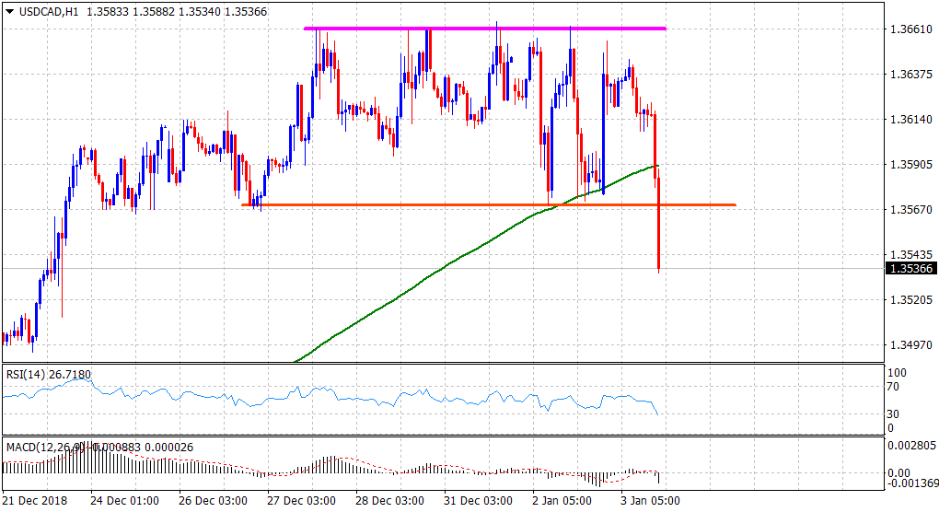
Task: Click the 1.34970 price axis level
Action: (909, 344)
